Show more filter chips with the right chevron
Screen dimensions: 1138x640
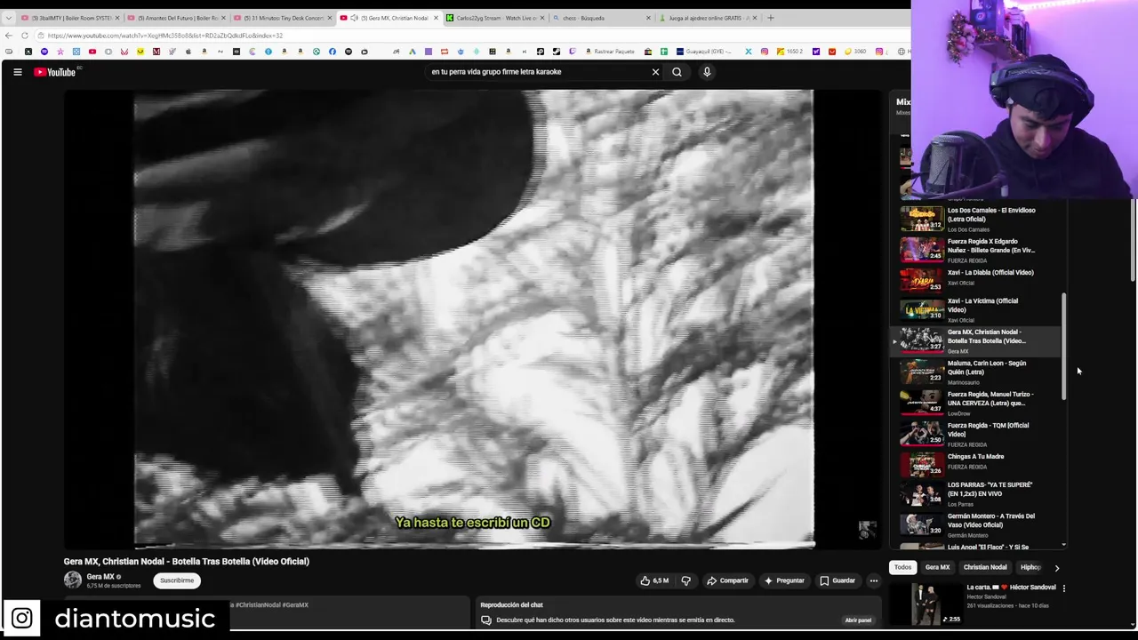1056,567
